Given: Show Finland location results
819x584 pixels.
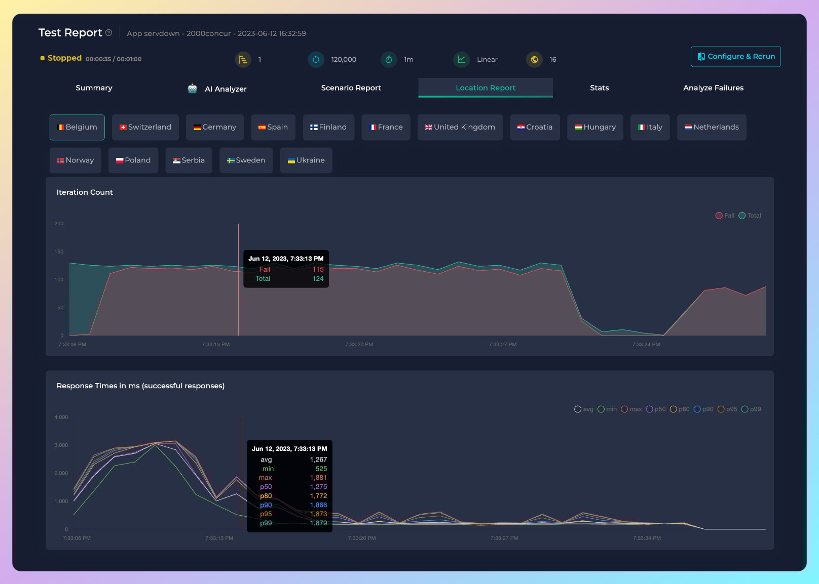Looking at the screenshot, I should point(328,127).
